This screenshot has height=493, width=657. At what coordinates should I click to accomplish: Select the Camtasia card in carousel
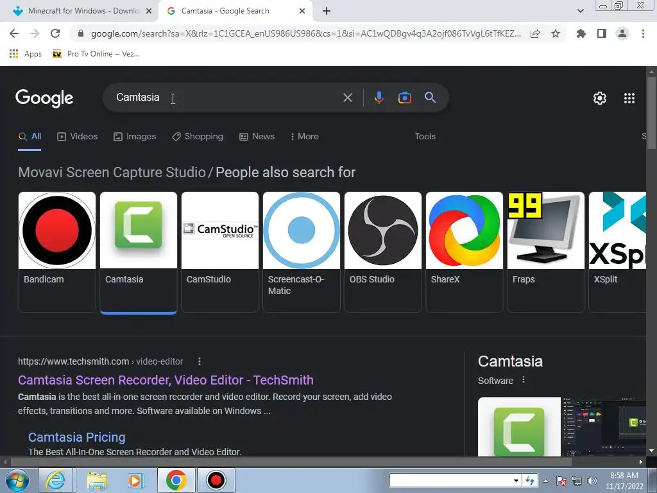[x=139, y=252]
